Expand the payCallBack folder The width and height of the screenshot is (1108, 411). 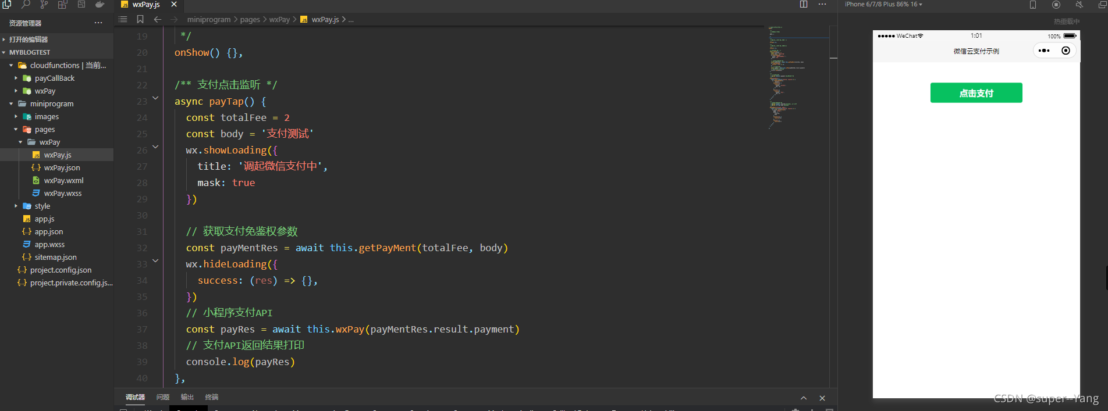[x=57, y=78]
